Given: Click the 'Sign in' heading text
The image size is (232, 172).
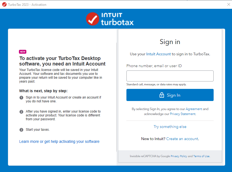Looking at the screenshot, I should [170, 42].
